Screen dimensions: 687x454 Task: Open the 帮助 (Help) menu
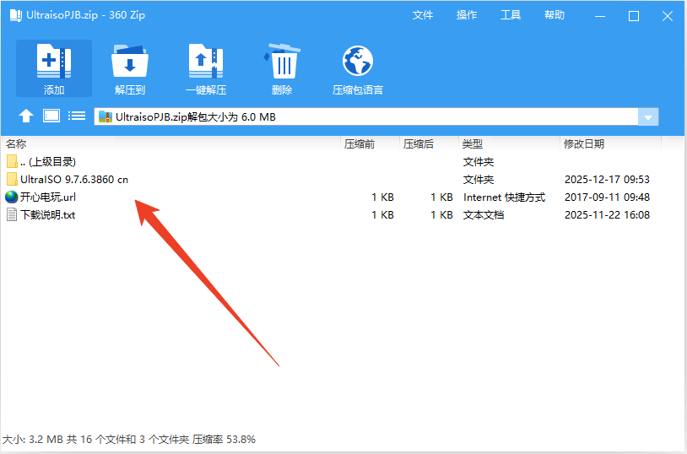coord(554,15)
